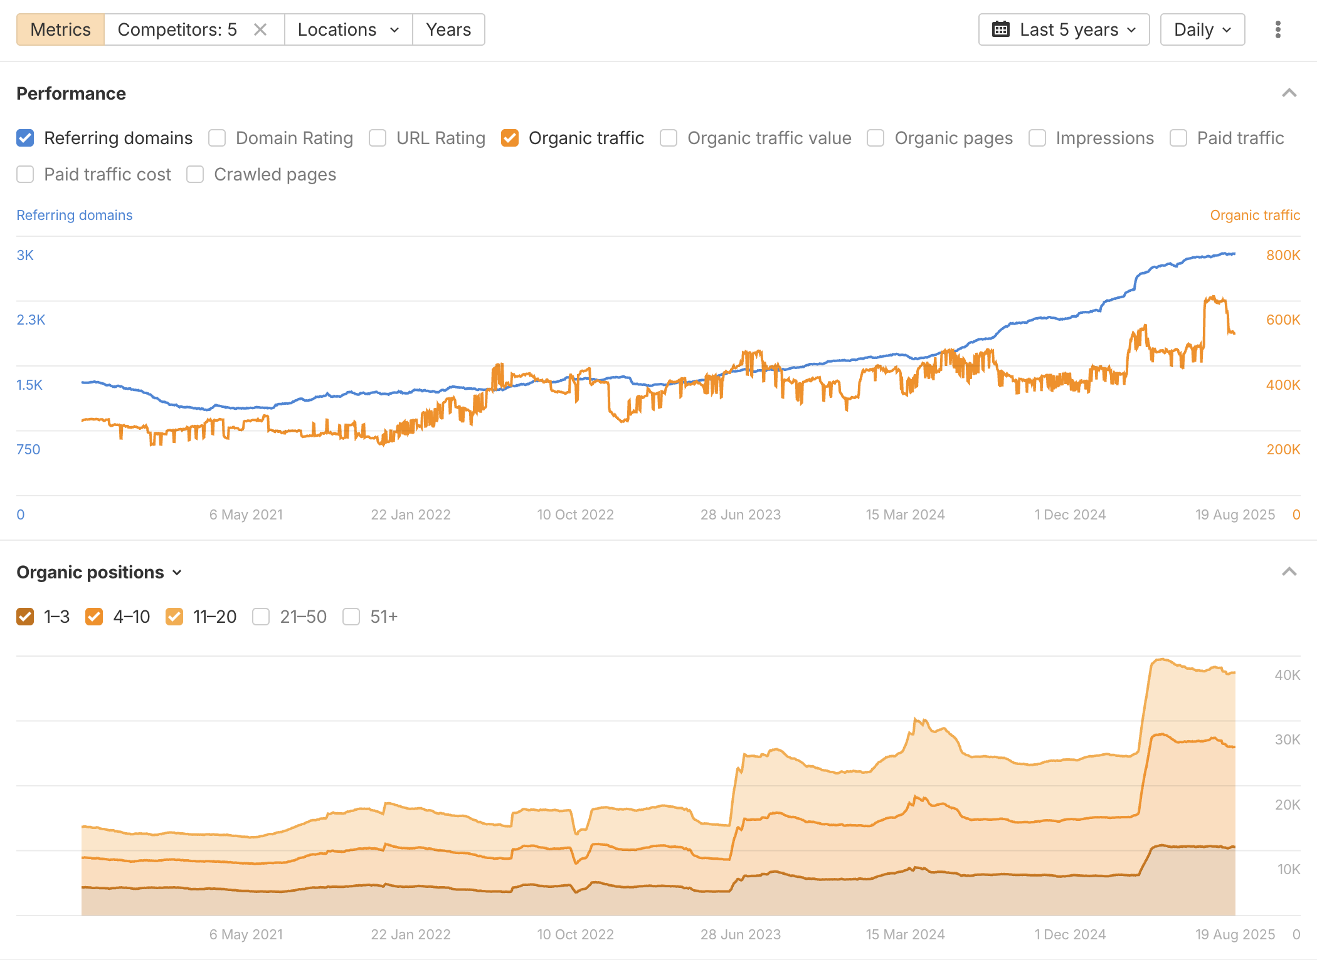Screen dimensions: 1317x960
Task: Click the Organic traffic axis label
Action: coord(1254,215)
